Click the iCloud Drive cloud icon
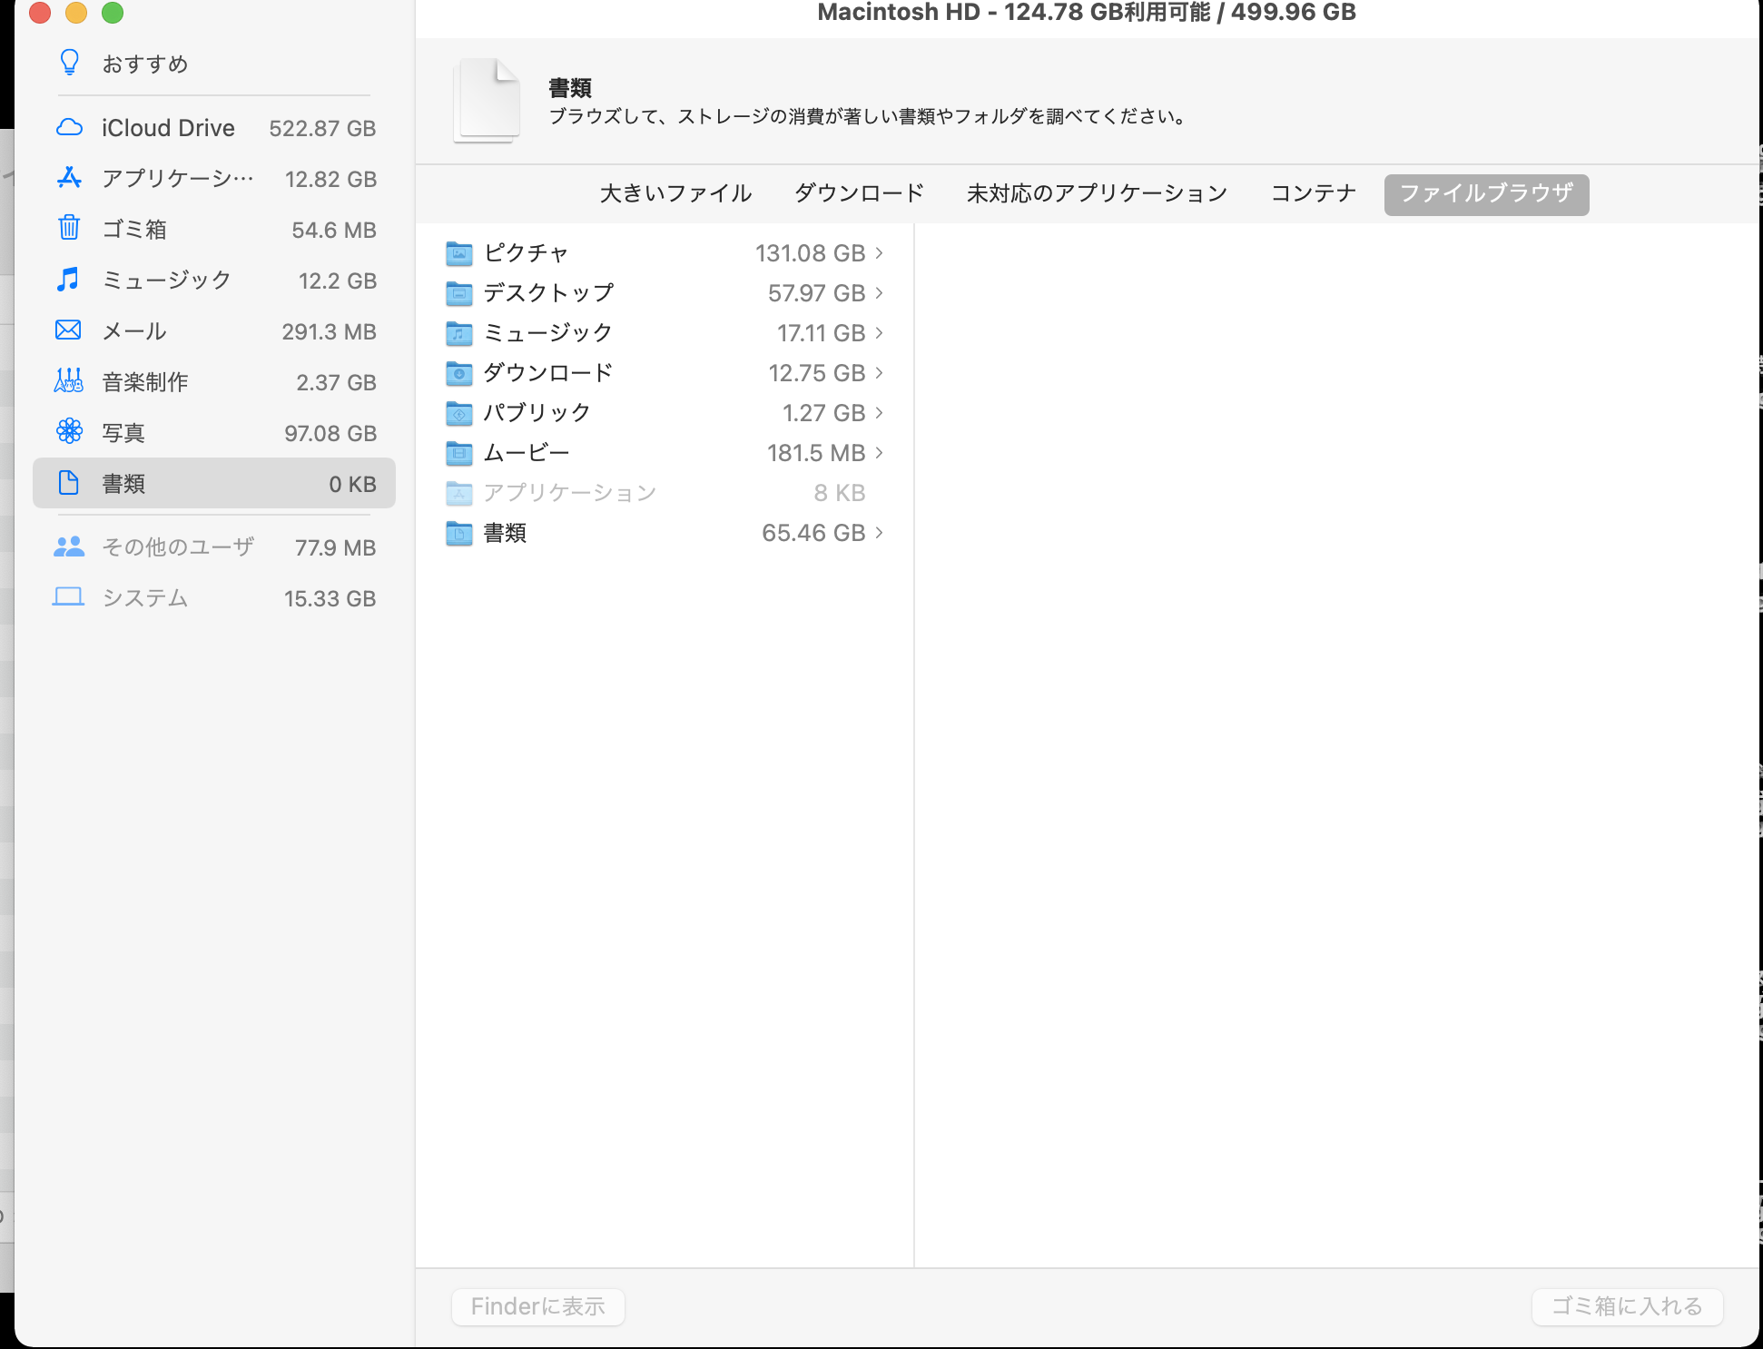 click(70, 127)
